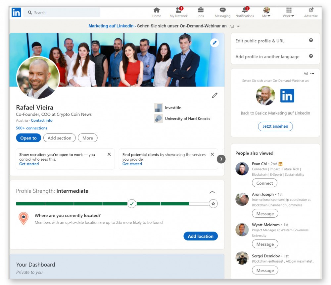
Task: Click the checkmark milestone on strength bar
Action: (132, 204)
